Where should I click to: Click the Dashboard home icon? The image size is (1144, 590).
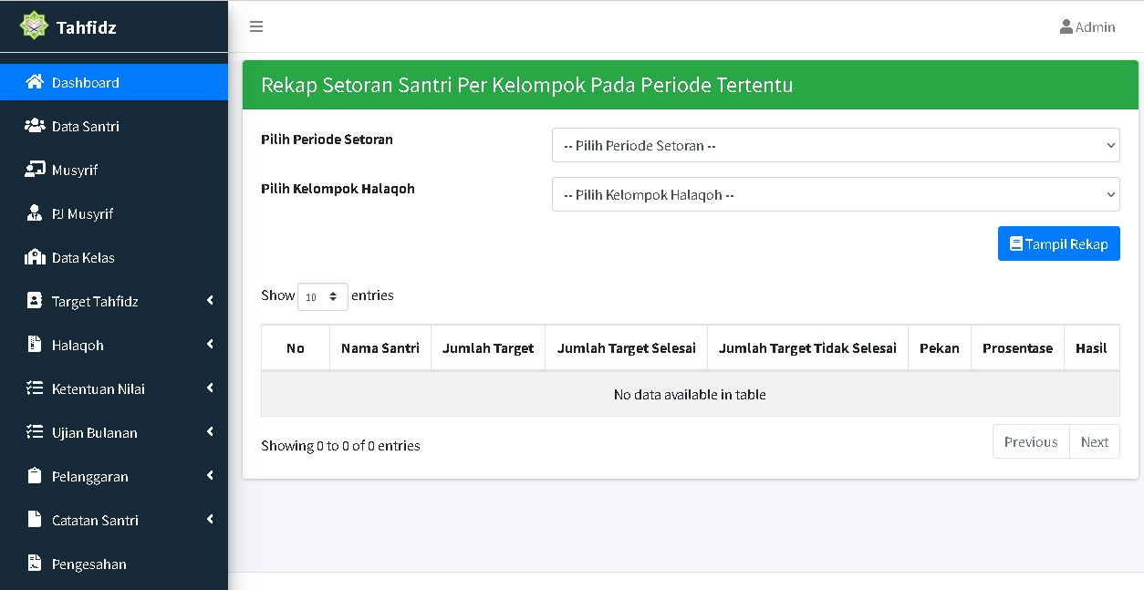coord(35,82)
